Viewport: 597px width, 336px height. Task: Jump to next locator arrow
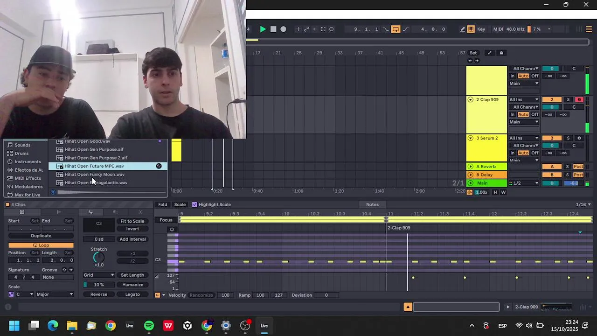point(477,61)
